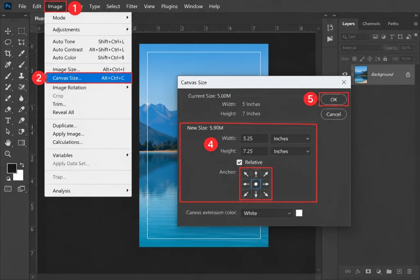The width and height of the screenshot is (420, 280).
Task: Select the Type tool
Action: 8,121
